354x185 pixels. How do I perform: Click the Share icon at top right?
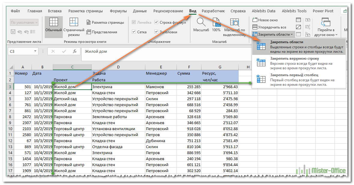(x=345, y=11)
